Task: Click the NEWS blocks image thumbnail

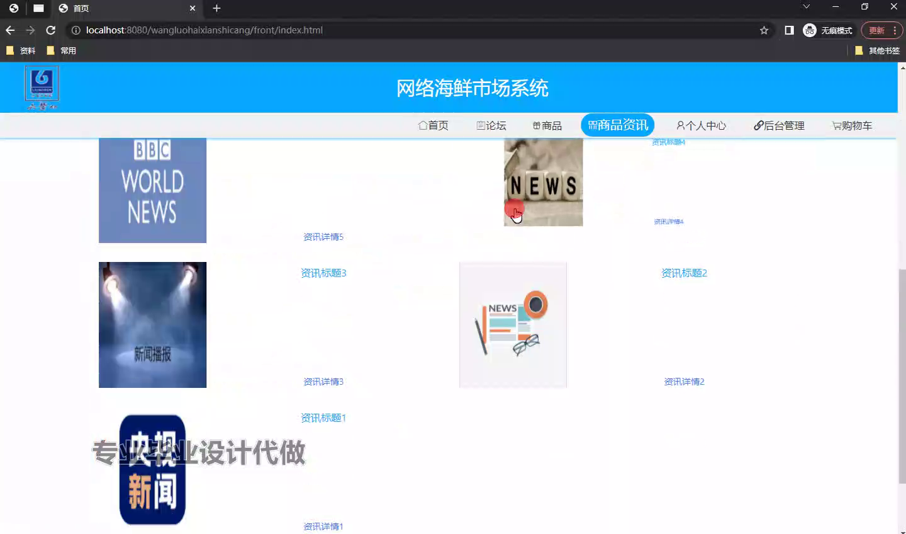Action: pyautogui.click(x=544, y=182)
